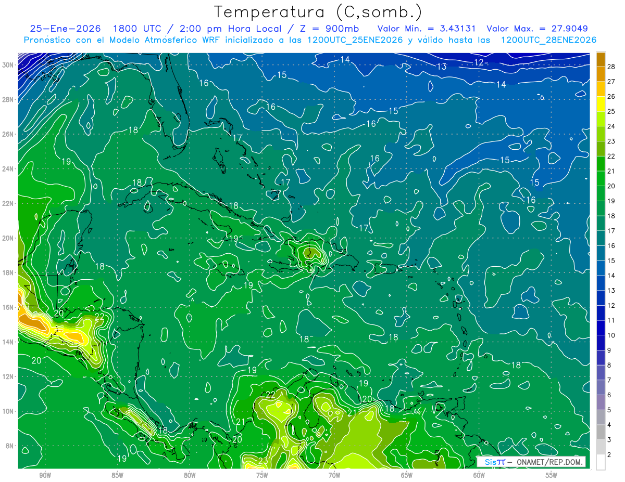625x482 pixels.
Task: Click the "8N" latitude axis label
Action: pyautogui.click(x=10, y=446)
